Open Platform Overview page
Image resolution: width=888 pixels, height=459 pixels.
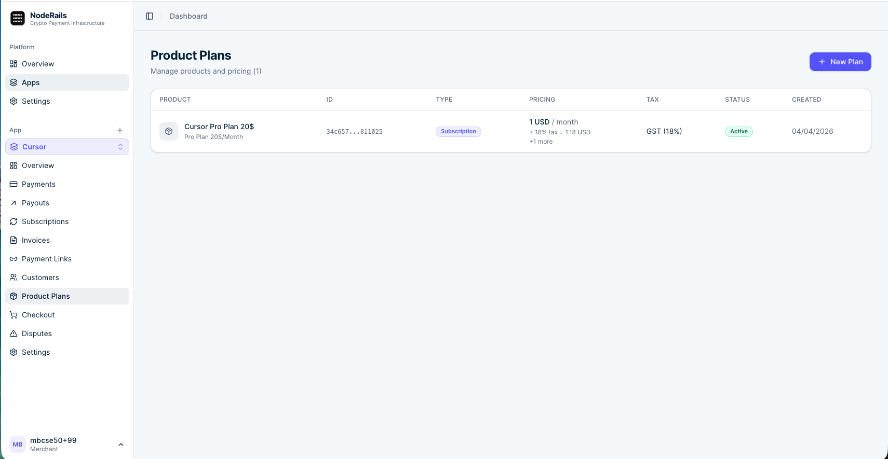point(68,64)
